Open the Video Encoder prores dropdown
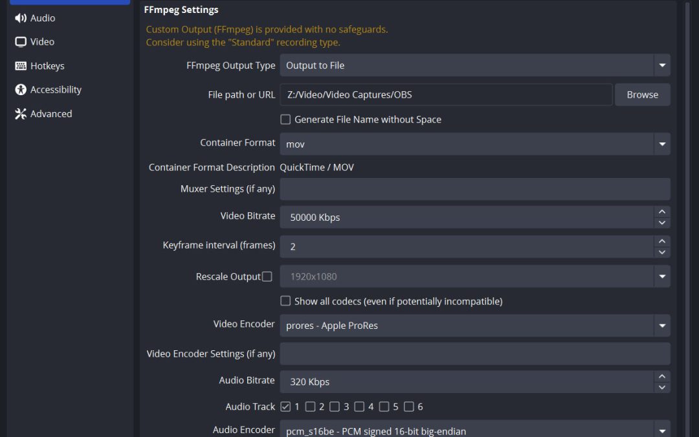Image resolution: width=699 pixels, height=437 pixels. (661, 326)
